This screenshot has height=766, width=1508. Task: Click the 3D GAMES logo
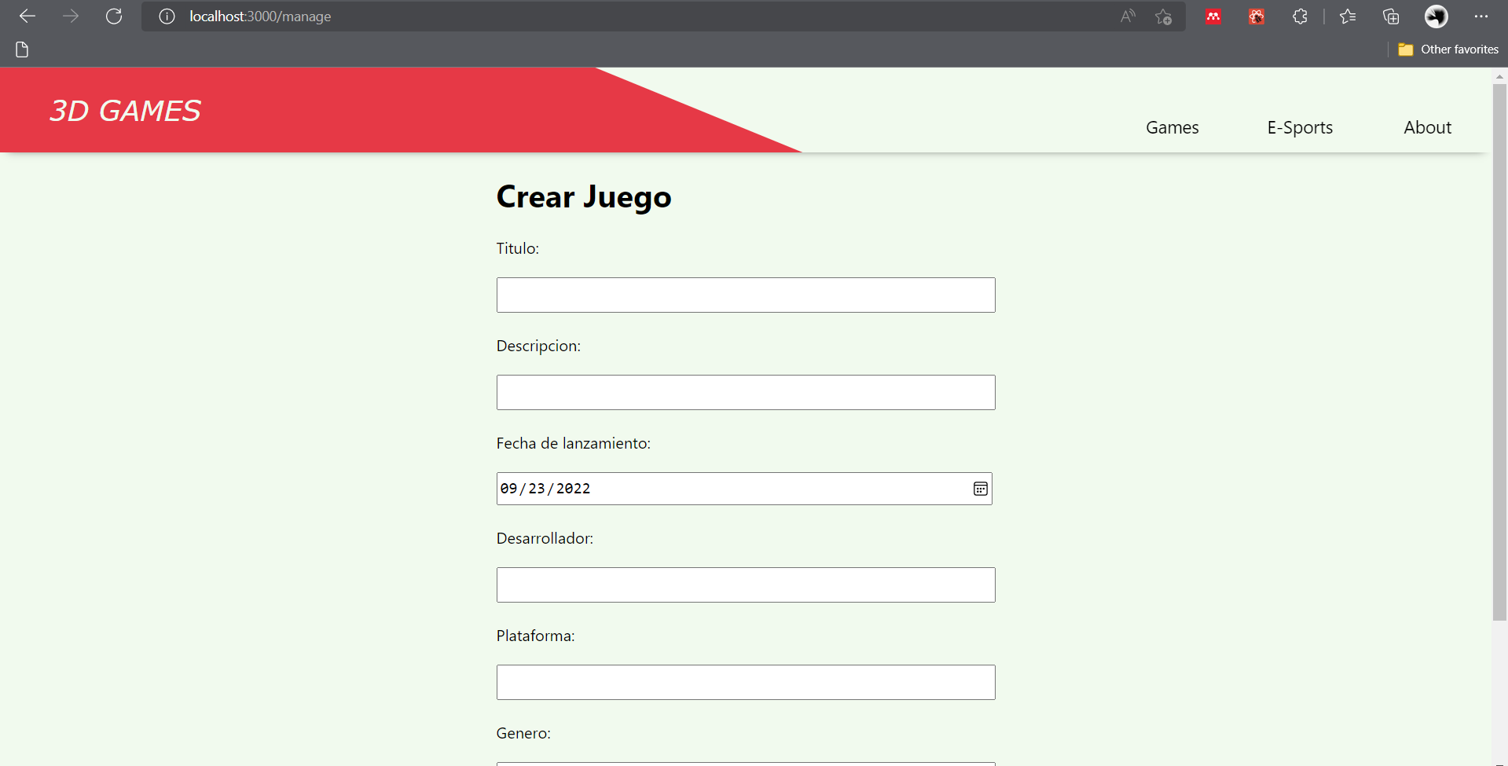125,110
